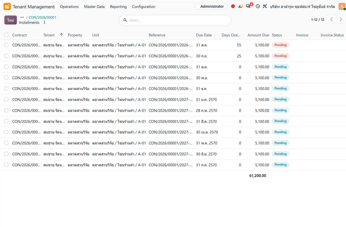Open the user avatar menu

(x=342, y=7)
